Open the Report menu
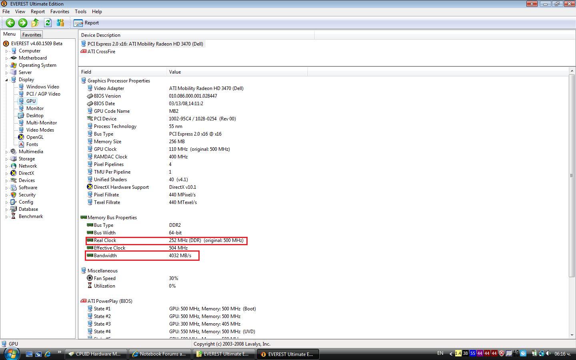 (38, 12)
